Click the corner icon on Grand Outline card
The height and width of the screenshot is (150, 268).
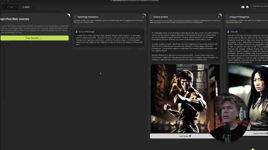coord(220,15)
